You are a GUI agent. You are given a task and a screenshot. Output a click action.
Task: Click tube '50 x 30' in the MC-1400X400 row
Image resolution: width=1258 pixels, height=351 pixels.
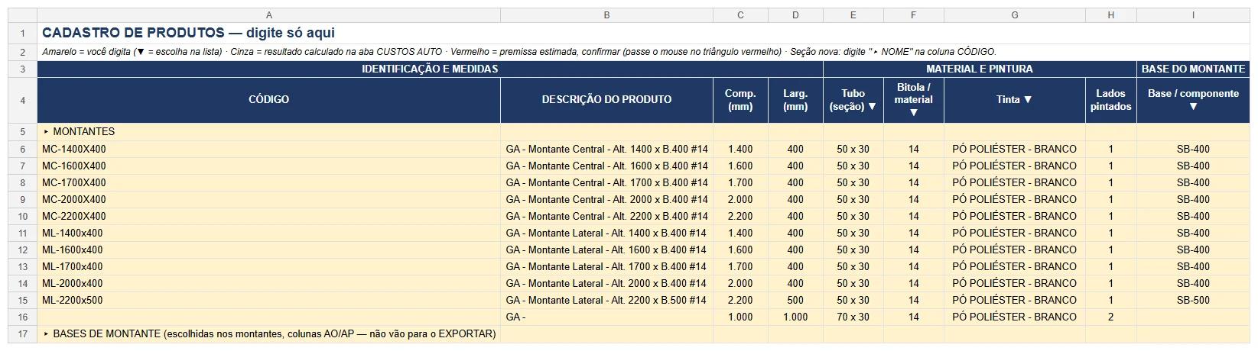(x=853, y=149)
